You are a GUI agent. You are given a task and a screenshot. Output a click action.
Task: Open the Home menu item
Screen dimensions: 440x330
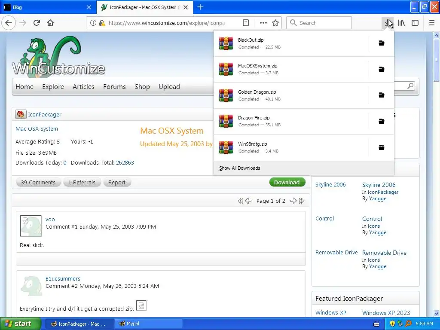(24, 87)
